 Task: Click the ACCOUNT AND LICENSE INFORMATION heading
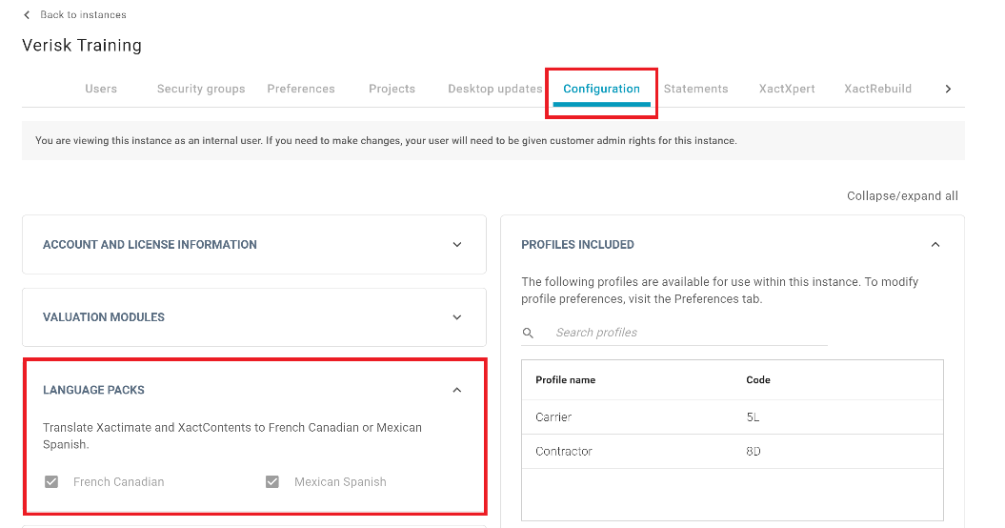pyautogui.click(x=150, y=244)
